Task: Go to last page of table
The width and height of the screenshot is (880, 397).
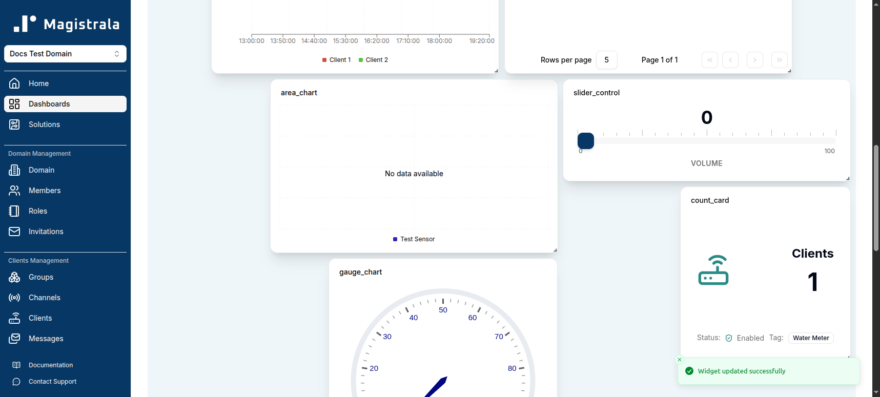Action: [780, 60]
